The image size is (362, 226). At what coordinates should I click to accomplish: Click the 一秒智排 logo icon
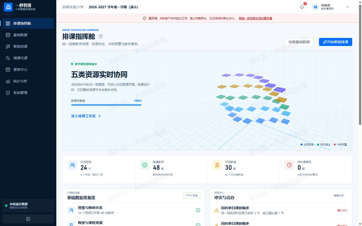[8, 7]
